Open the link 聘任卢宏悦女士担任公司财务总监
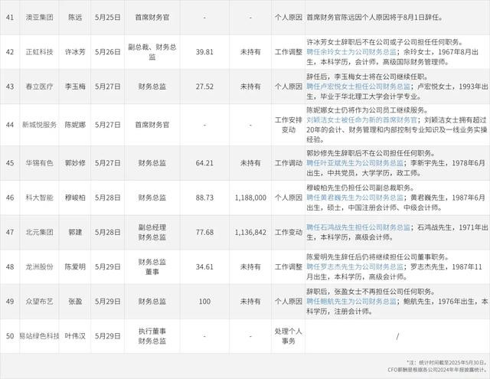 tap(358, 87)
